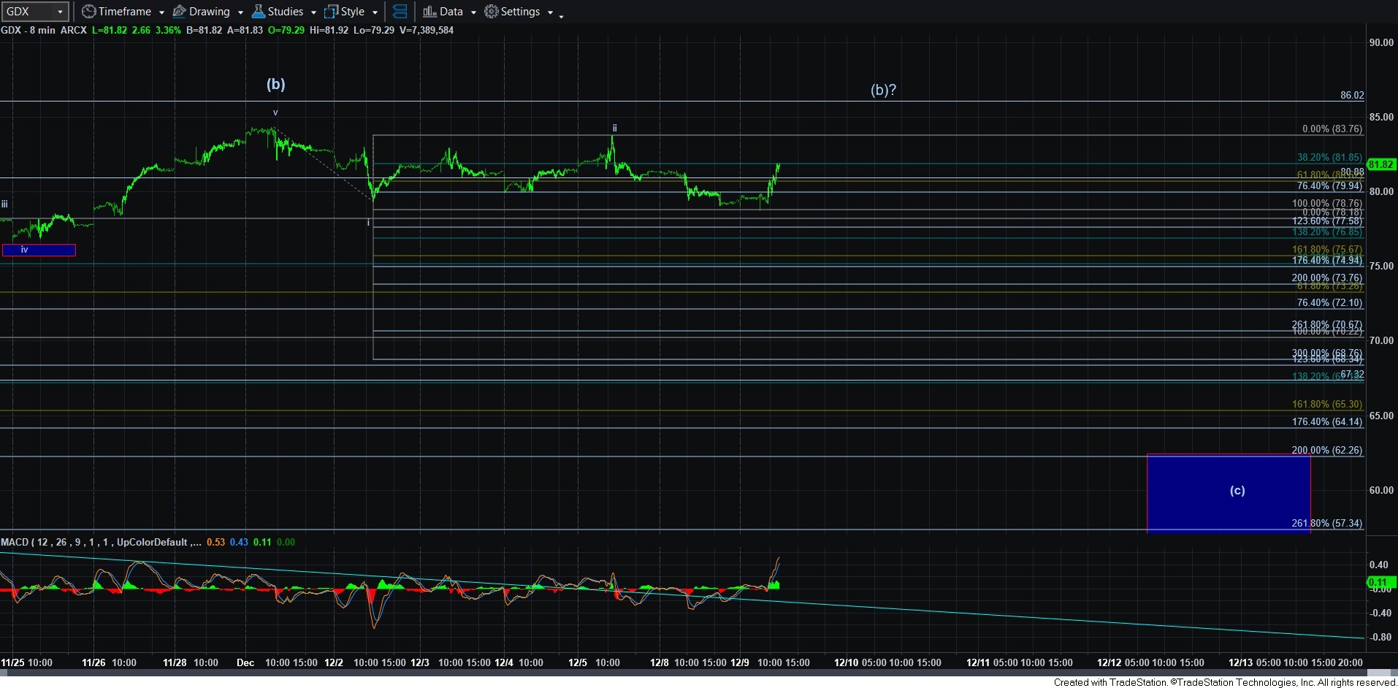
Task: Expand the Timeframe dropdown arrow
Action: coord(161,12)
